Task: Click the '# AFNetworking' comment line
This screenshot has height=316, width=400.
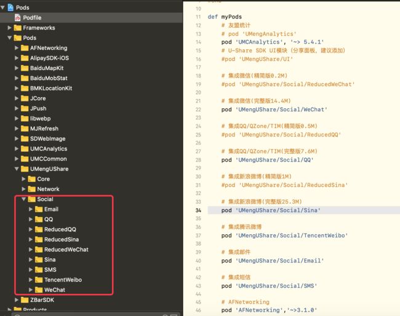Action: coord(245,302)
